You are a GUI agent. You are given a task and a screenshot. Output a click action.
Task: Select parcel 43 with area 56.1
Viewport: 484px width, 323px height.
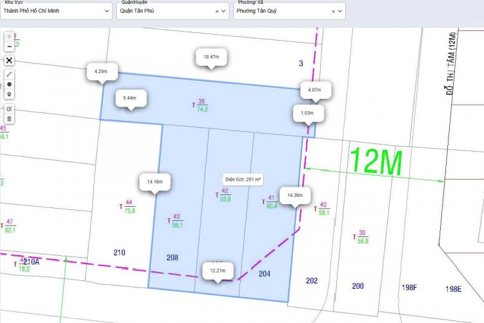click(176, 221)
